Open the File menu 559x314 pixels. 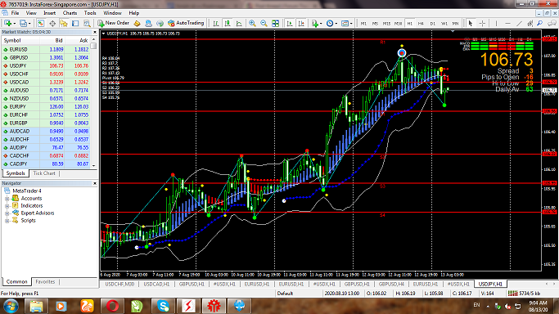[x=15, y=13]
